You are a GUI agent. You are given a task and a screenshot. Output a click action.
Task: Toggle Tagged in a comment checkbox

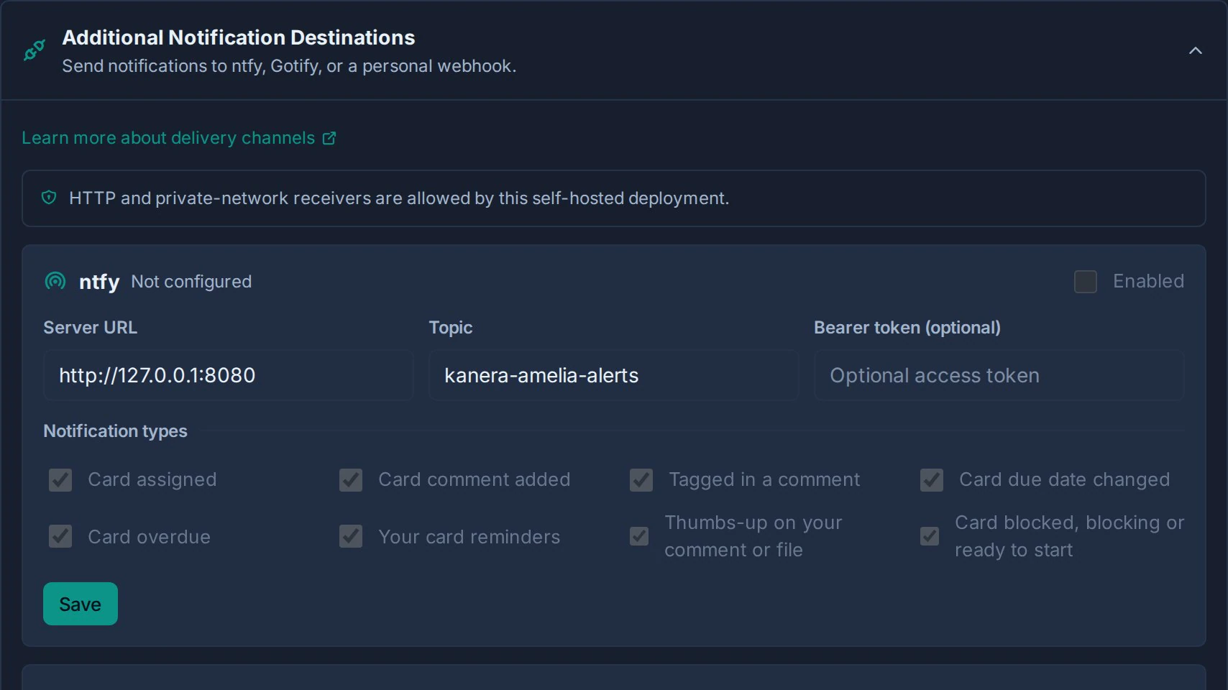tap(641, 480)
